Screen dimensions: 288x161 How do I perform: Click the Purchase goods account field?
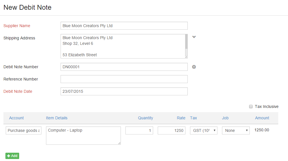[x=23, y=130]
